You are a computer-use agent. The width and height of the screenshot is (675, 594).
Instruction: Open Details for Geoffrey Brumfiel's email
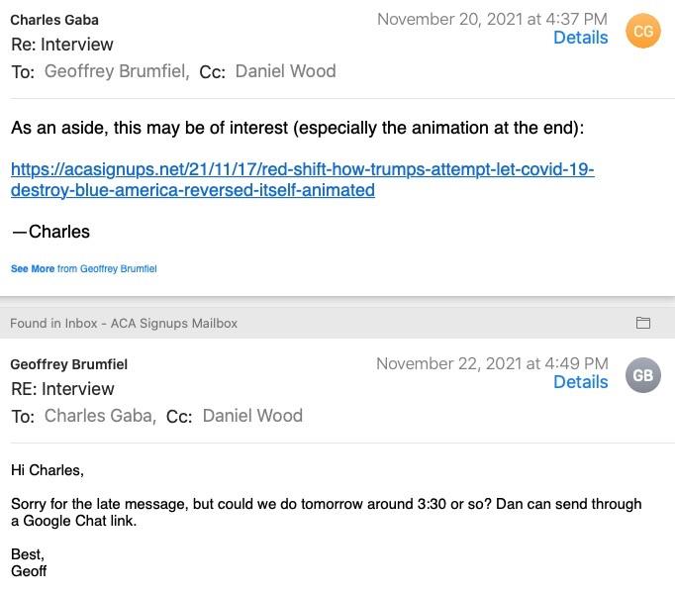580,382
